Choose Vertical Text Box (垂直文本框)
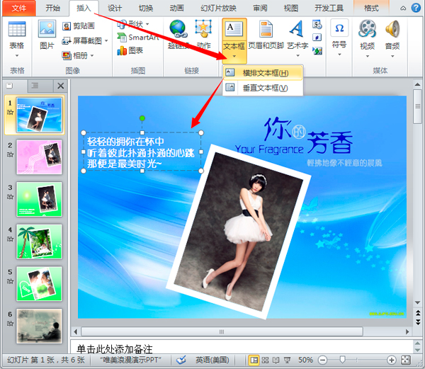The height and width of the screenshot is (369, 425). [262, 88]
